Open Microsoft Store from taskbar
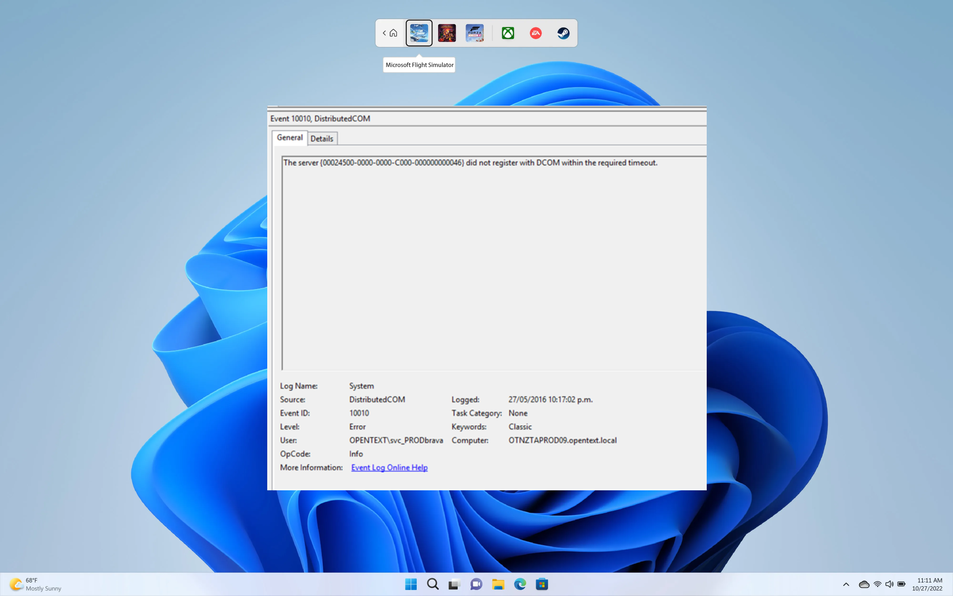Image resolution: width=953 pixels, height=596 pixels. point(542,584)
